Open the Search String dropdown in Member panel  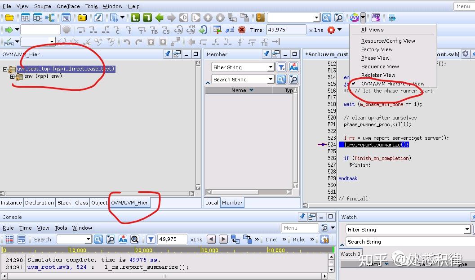(271, 80)
